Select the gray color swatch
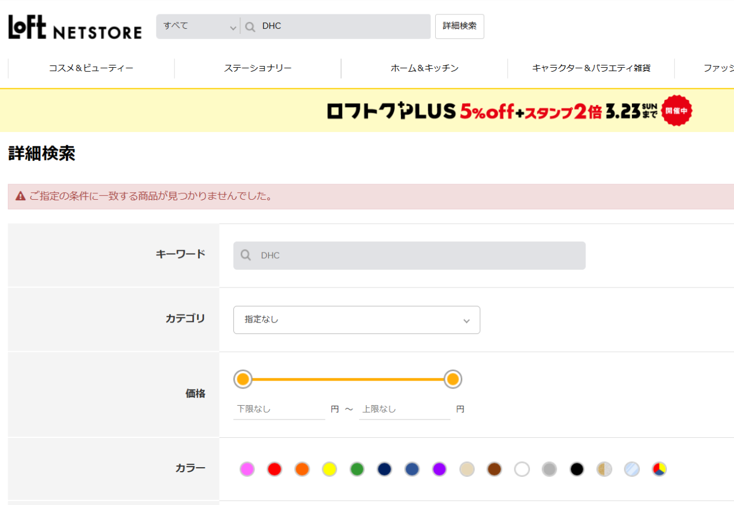 [x=549, y=469]
